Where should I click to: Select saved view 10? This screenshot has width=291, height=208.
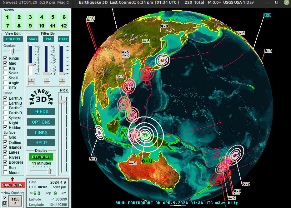pyautogui.click(x=41, y=26)
